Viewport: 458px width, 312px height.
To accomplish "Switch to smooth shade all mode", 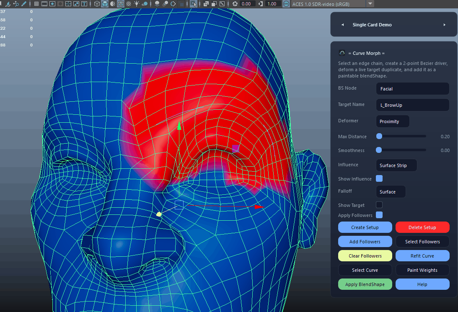I will (105, 4).
